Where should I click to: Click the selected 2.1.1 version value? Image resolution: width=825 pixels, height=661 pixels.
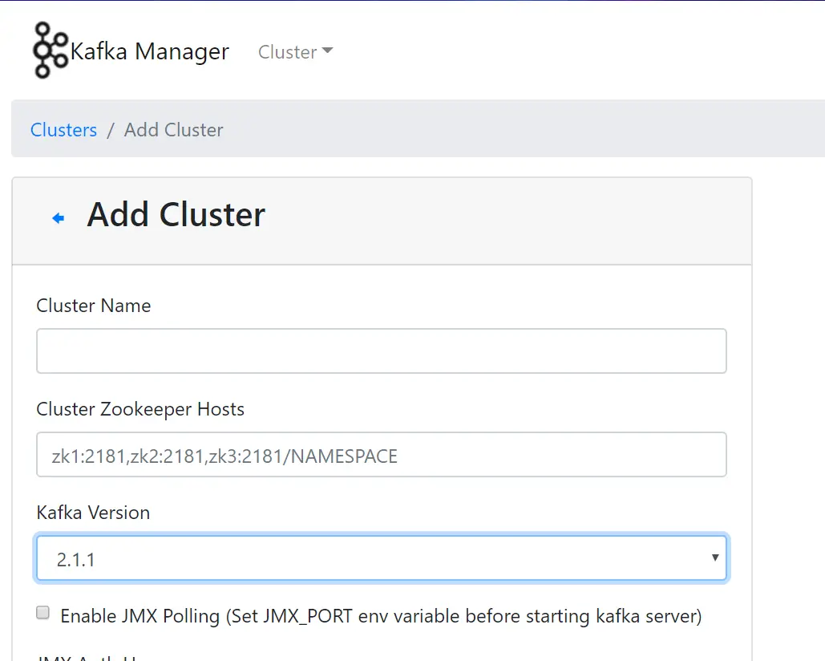pyautogui.click(x=76, y=559)
